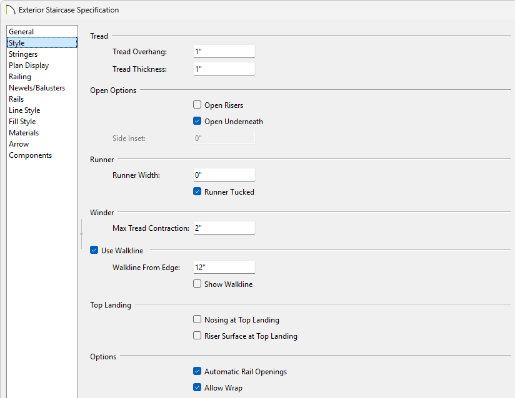The height and width of the screenshot is (398, 515).
Task: Uncheck the Open Underneath option
Action: [x=197, y=122]
